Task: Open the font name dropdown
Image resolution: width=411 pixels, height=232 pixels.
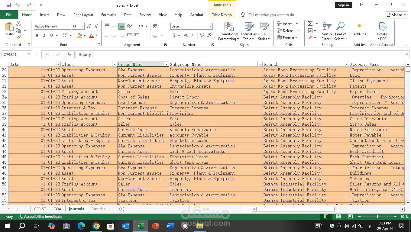Action: coord(69,26)
